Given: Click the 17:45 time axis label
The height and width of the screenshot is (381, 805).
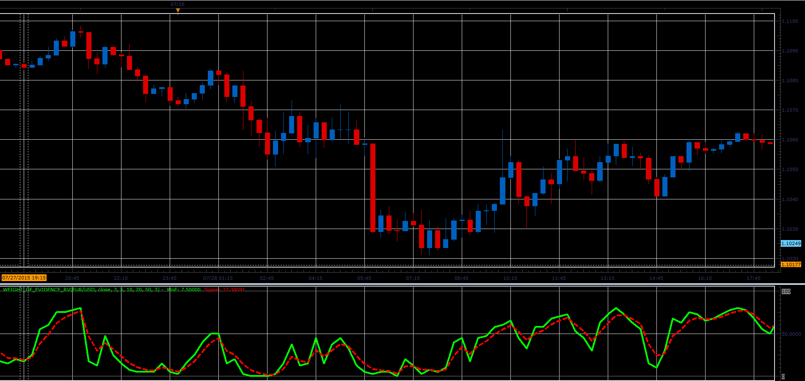Looking at the screenshot, I should pyautogui.click(x=753, y=278).
